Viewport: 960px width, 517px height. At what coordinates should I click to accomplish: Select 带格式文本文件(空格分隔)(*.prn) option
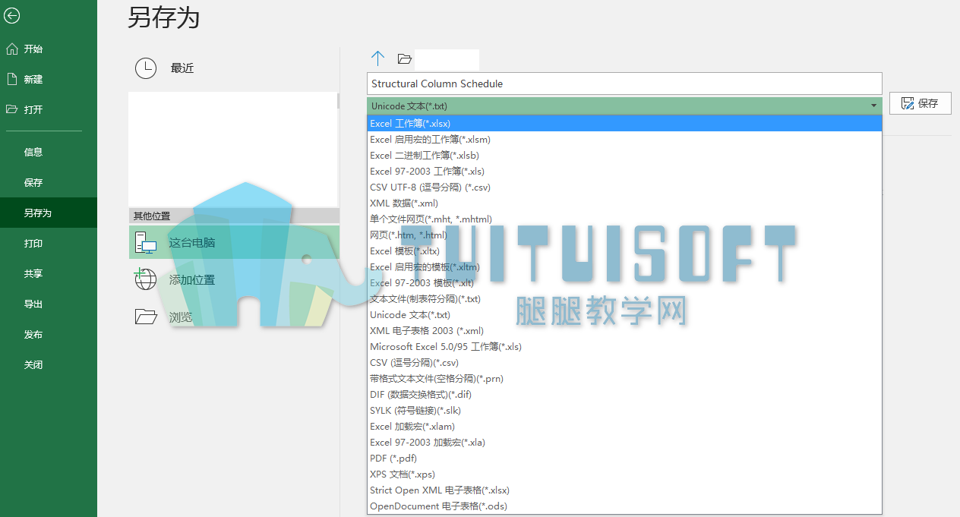(624, 378)
